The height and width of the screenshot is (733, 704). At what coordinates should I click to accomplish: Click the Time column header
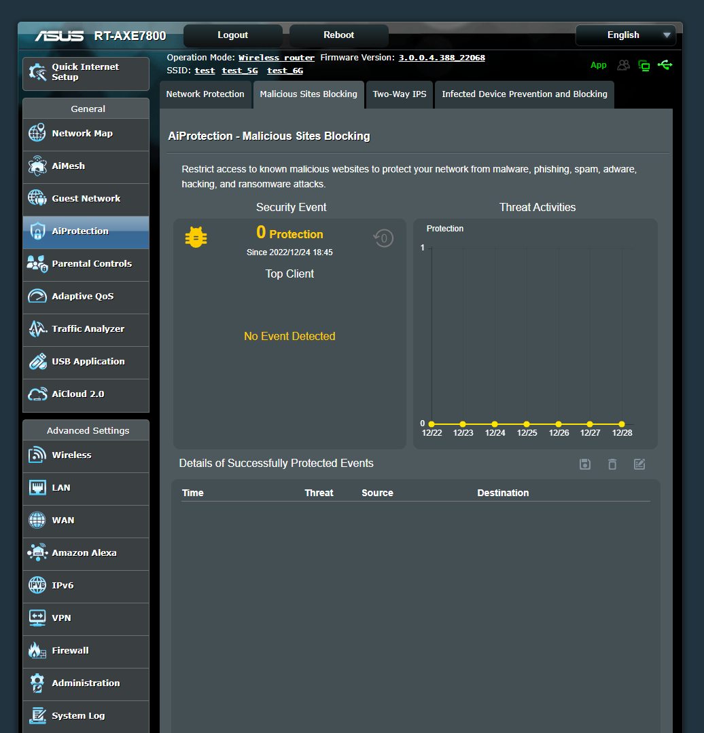point(193,493)
